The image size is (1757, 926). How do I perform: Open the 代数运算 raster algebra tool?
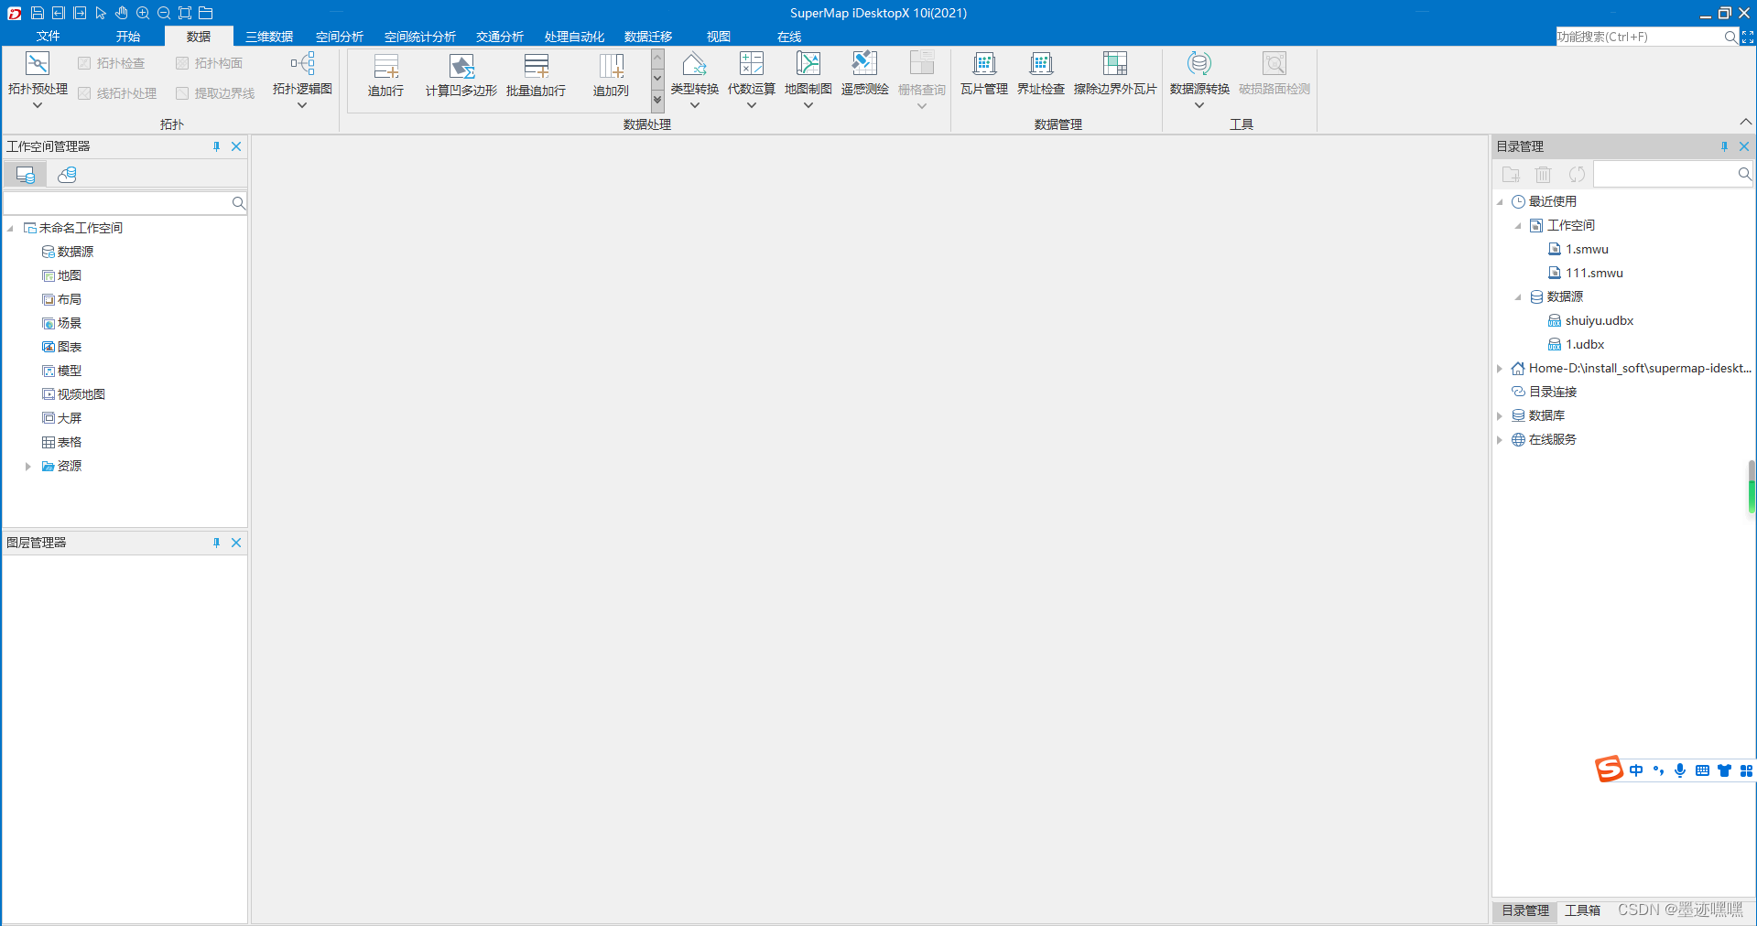pos(750,78)
